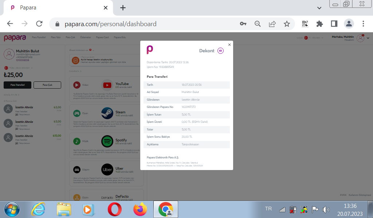Share this page via share icon
Screen dimensions: 373x218
(x=272, y=24)
